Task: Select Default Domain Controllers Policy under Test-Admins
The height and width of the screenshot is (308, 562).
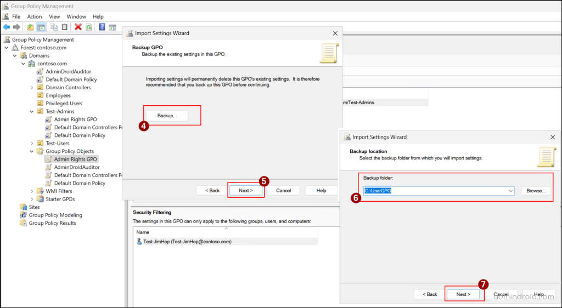Action: point(88,127)
